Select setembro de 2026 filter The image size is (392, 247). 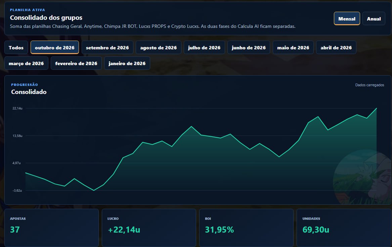tap(107, 47)
